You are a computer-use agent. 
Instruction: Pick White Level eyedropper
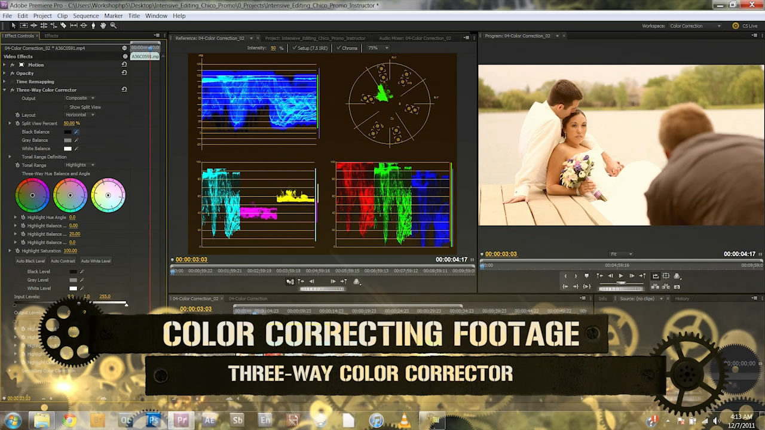pos(82,288)
